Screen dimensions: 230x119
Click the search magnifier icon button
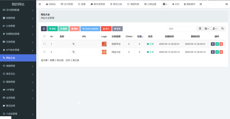pos(223,29)
